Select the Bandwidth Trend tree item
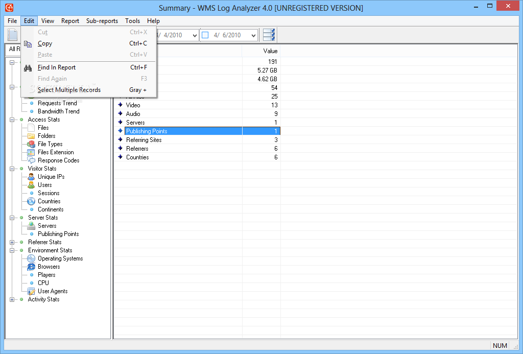The image size is (523, 354). 59,111
